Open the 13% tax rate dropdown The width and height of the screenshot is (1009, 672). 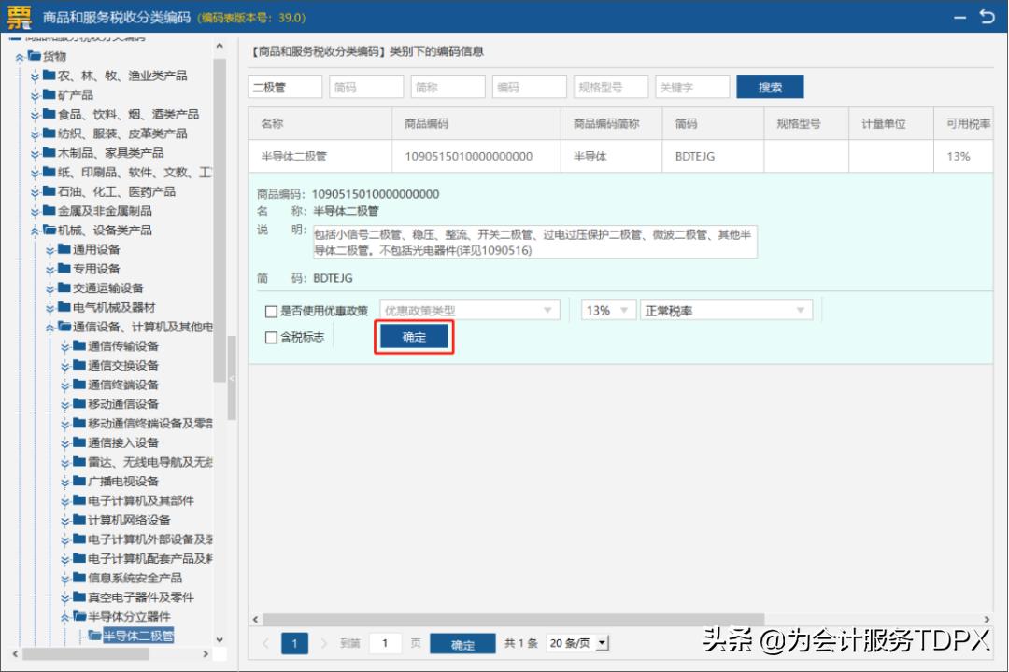point(608,310)
